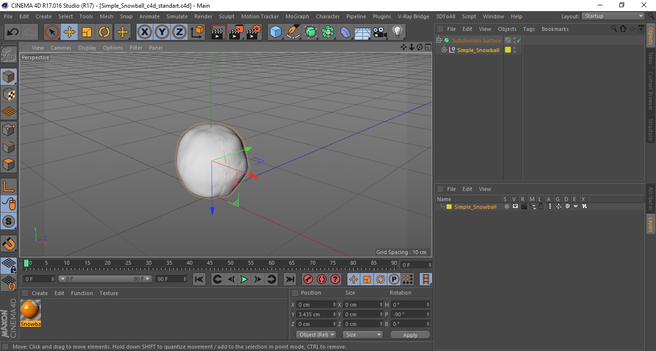This screenshot has width=656, height=351.
Task: Select the Live Selection tool
Action: click(x=52, y=32)
